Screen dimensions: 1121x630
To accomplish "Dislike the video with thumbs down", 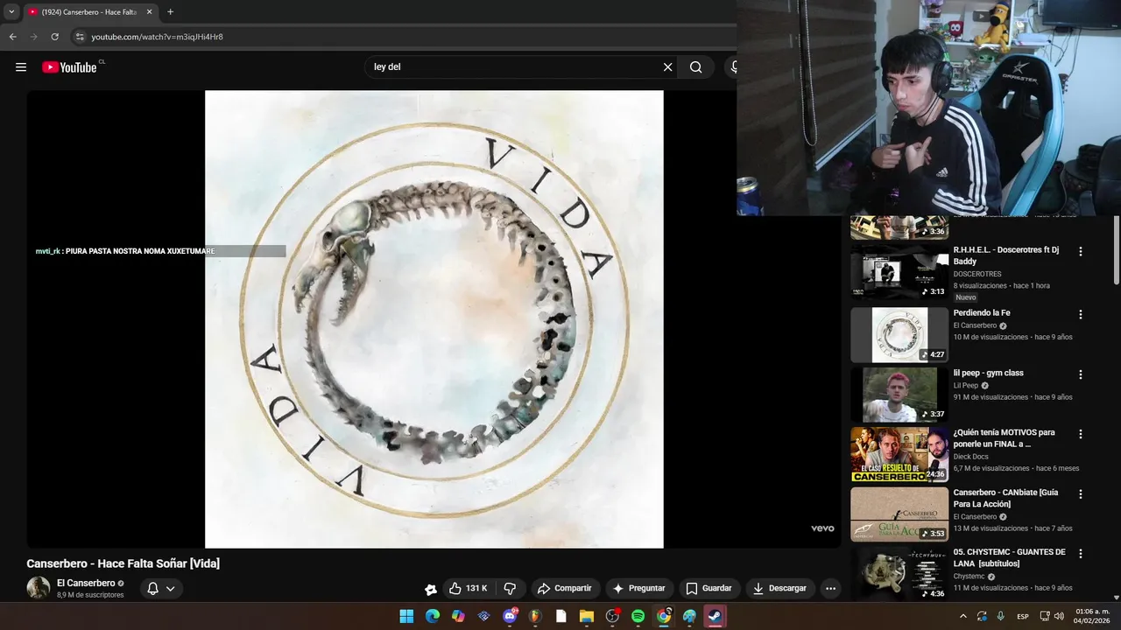I will click(x=510, y=588).
